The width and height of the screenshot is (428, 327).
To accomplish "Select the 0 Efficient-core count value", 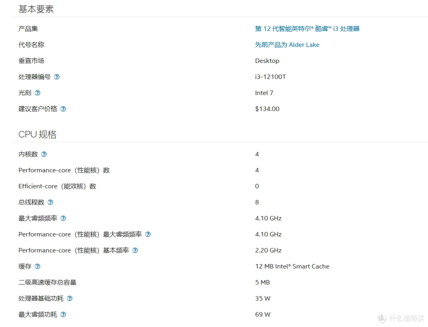I will [257, 186].
